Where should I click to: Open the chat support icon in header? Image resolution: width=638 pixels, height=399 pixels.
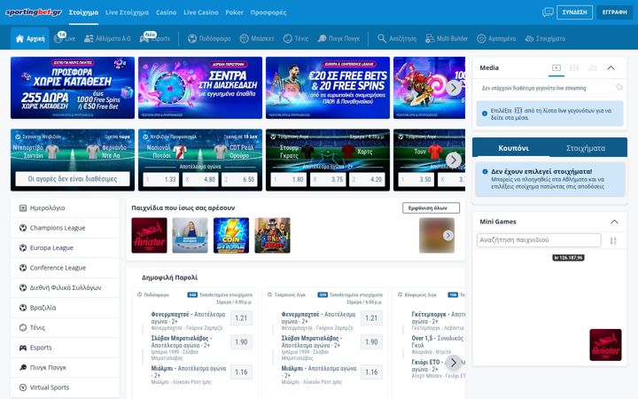pyautogui.click(x=548, y=12)
